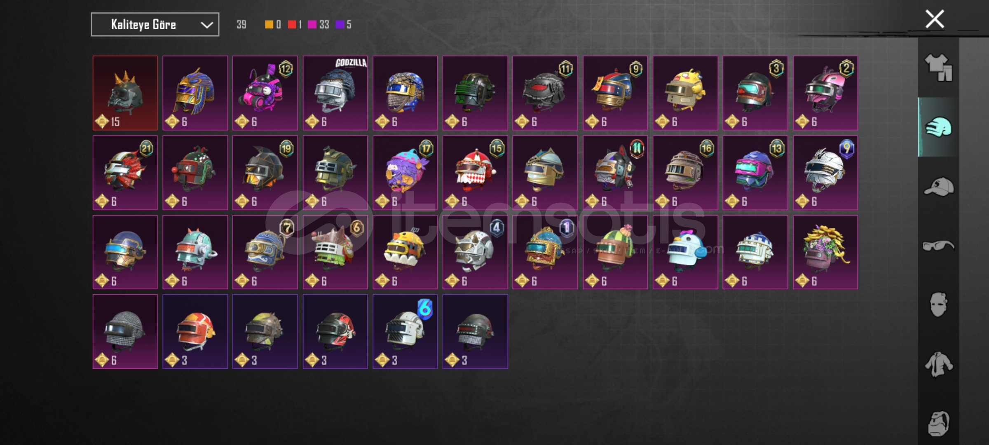Open the backpack category icon at bottom

coord(938,423)
